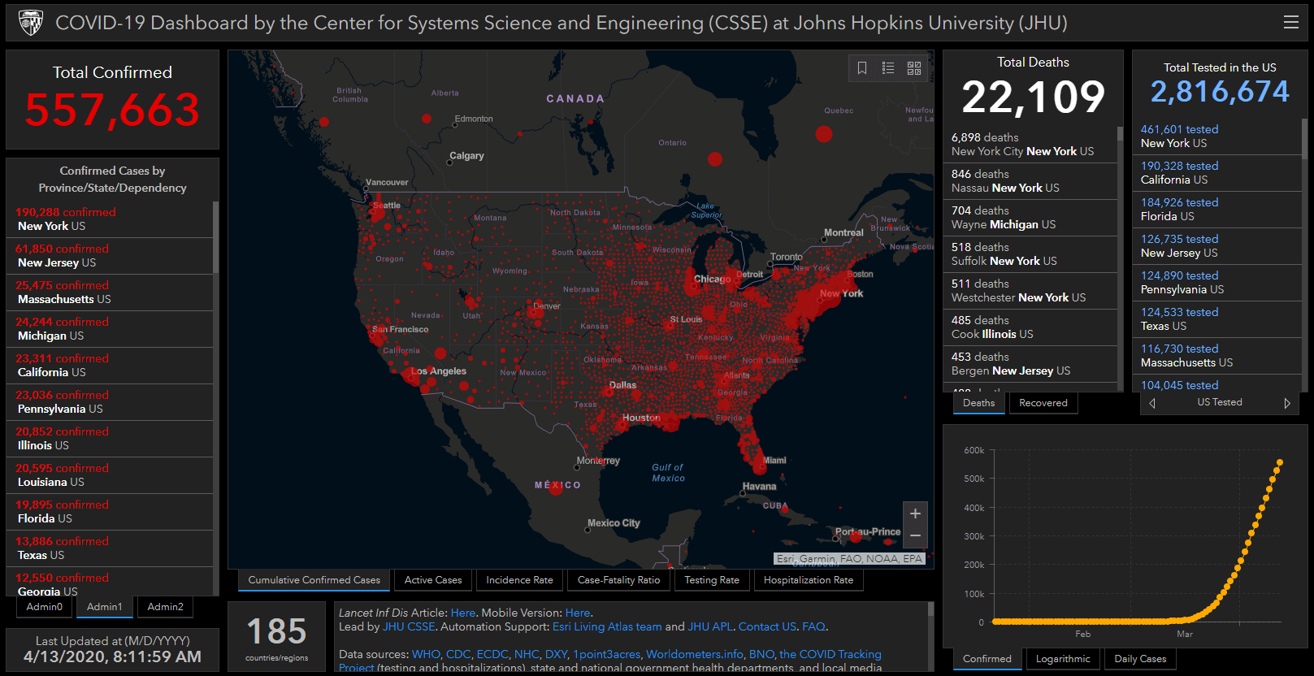Select California US confirmed row
Screen dimensions: 1314x676
coord(110,366)
